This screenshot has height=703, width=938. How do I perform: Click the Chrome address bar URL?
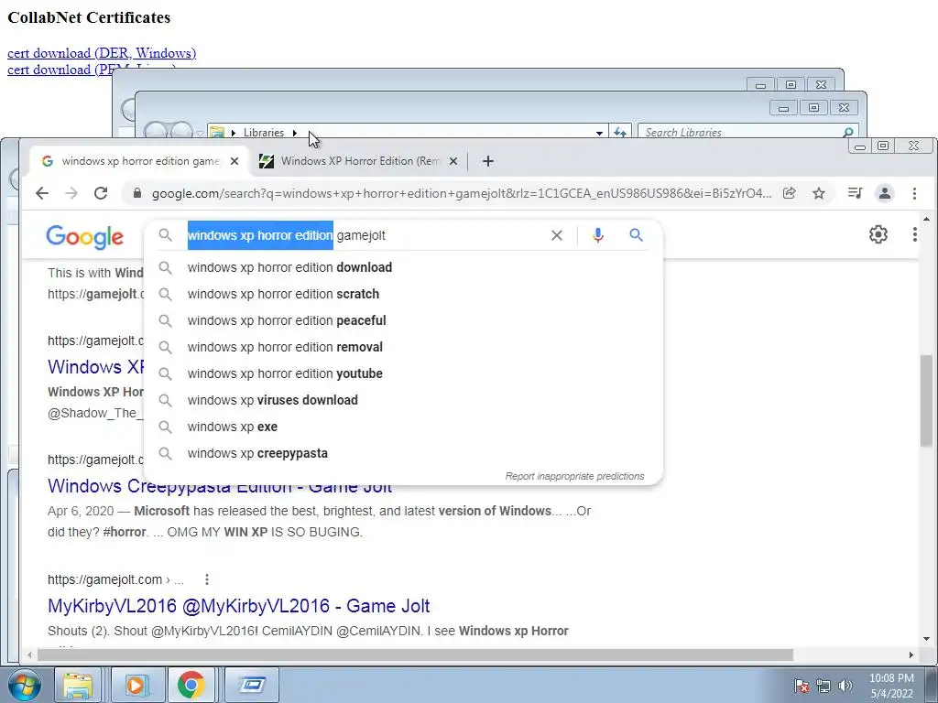tap(462, 193)
